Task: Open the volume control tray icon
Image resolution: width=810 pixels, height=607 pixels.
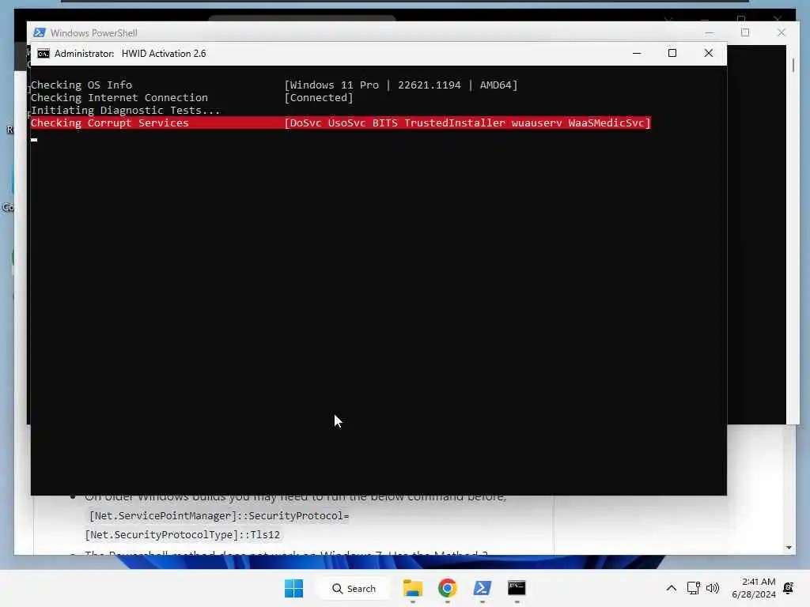Action: point(713,588)
